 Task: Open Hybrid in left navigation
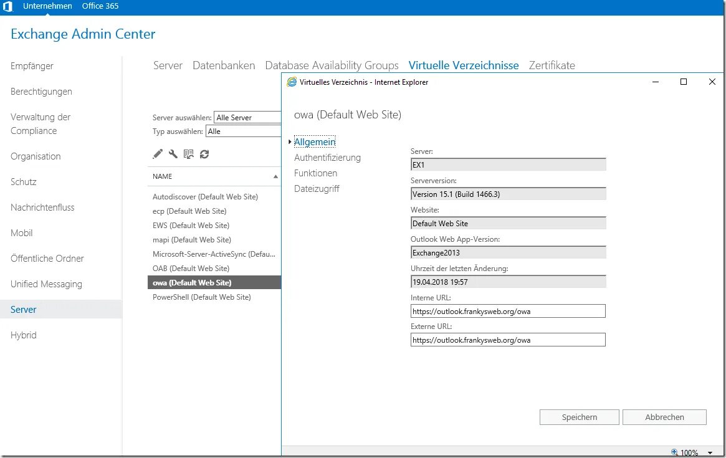coord(24,335)
